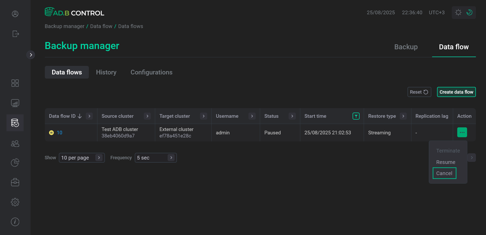Image resolution: width=486 pixels, height=235 pixels.
Task: Switch to light theme with the sun toggle
Action: (x=458, y=12)
